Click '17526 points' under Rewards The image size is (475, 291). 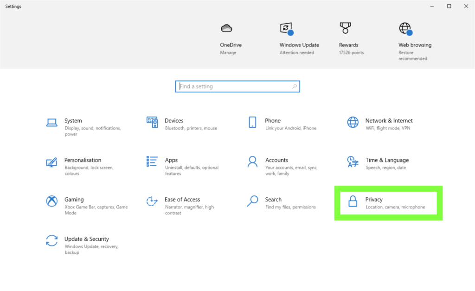tap(352, 53)
